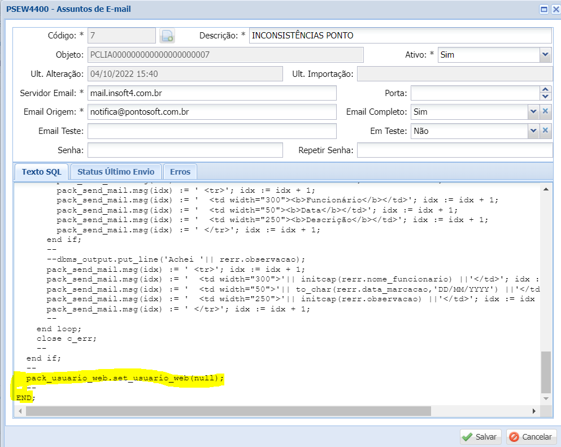Click the SQL editor scroll left arrow
Image resolution: width=561 pixels, height=447 pixels.
point(20,411)
